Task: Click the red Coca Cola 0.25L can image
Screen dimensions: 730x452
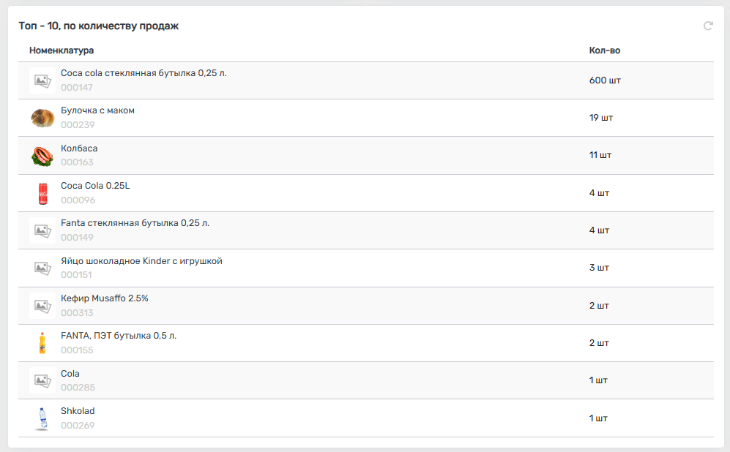Action: click(42, 193)
